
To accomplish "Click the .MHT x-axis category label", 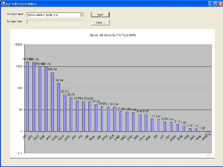I will (x=36, y=138).
